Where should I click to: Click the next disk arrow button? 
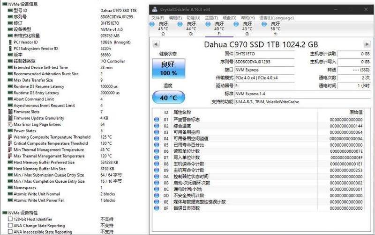click(367, 44)
